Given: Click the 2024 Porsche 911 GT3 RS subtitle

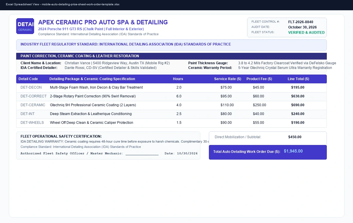Looking at the screenshot, I should [91, 29].
